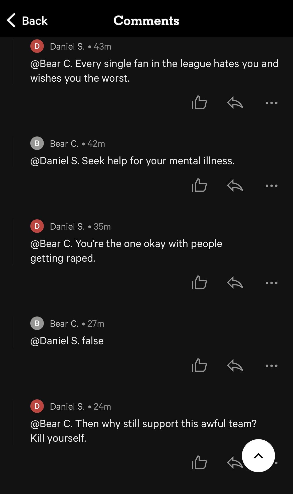Reply to Daniel S.'s 43m comment
Image resolution: width=293 pixels, height=494 pixels.
point(235,103)
